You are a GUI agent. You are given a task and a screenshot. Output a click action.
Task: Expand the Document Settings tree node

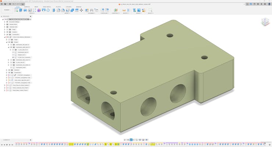pos(5,22)
